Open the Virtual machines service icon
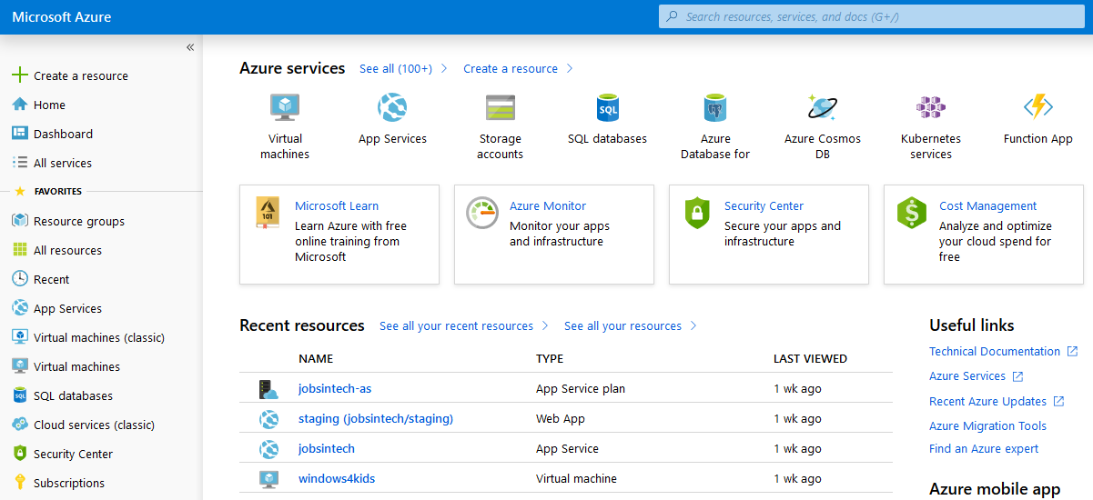Viewport: 1093px width, 500px height. [285, 107]
